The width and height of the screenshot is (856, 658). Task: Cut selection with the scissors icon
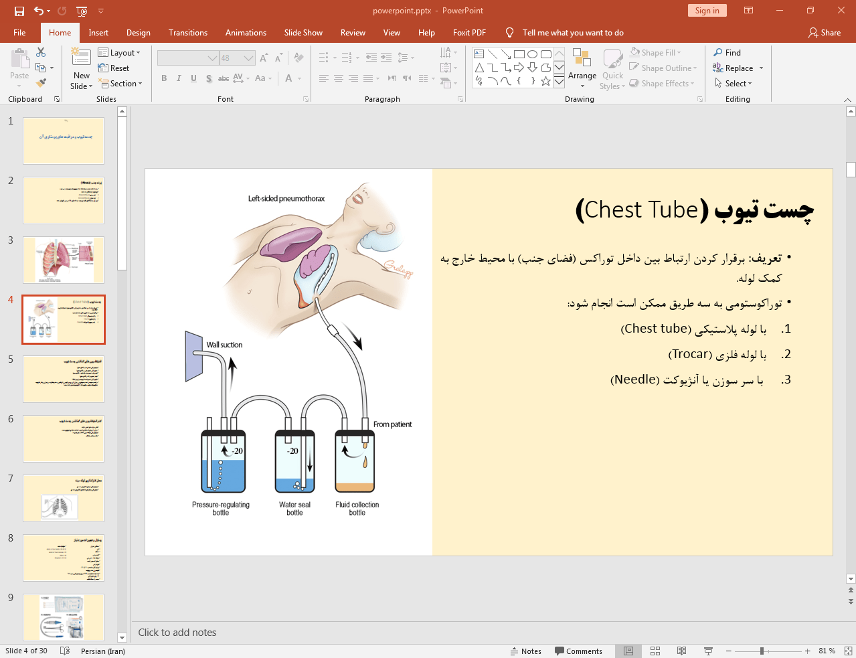coord(41,52)
